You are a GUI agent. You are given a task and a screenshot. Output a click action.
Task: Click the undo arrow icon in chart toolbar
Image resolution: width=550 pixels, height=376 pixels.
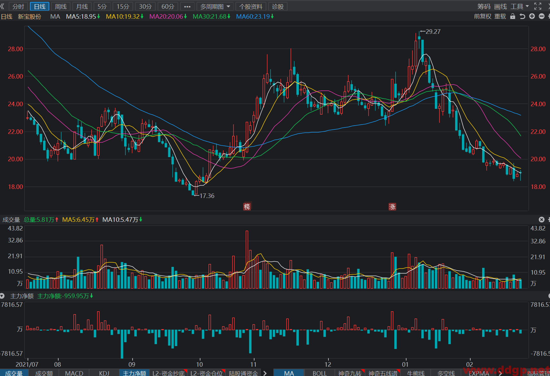(522, 16)
